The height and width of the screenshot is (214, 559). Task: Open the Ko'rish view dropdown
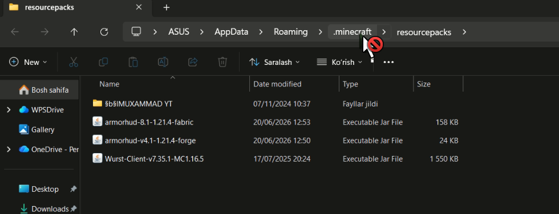[339, 62]
